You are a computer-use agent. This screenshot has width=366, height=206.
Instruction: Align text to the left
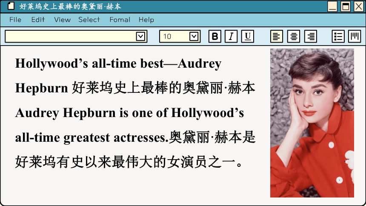pos(277,36)
